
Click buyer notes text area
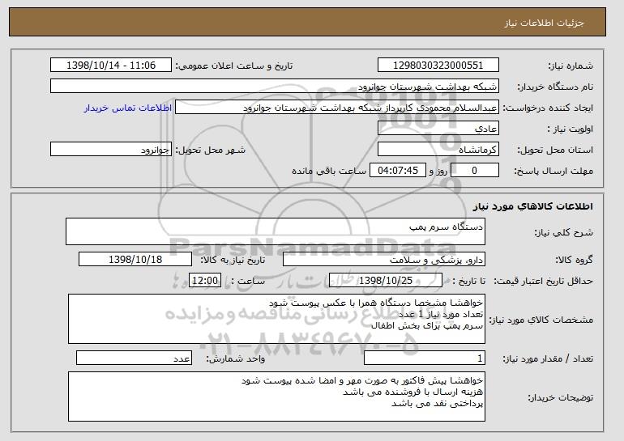(x=276, y=396)
